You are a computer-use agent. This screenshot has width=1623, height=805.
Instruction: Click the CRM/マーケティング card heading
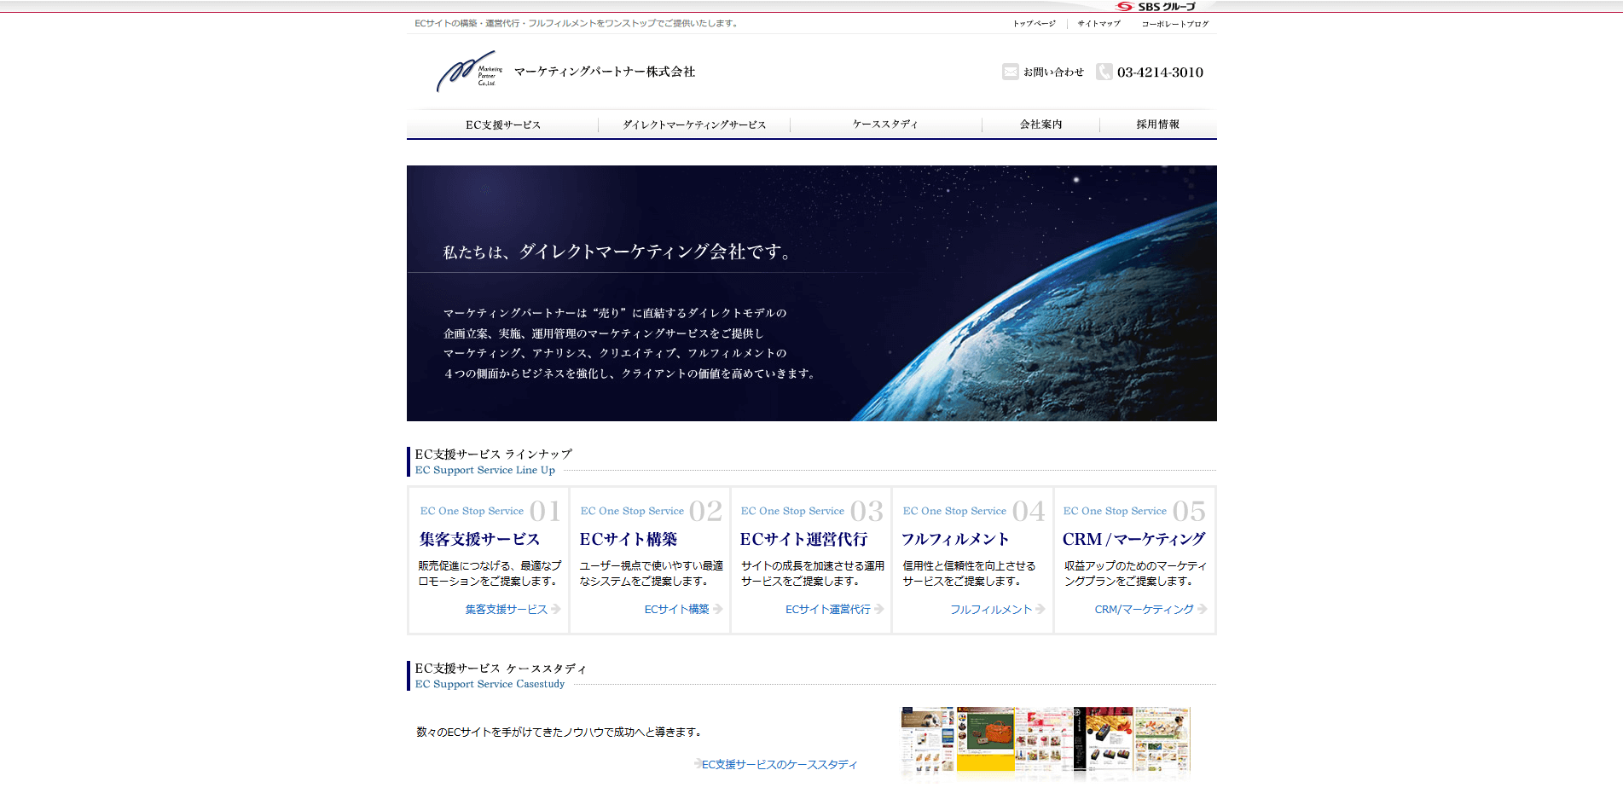point(1133,539)
